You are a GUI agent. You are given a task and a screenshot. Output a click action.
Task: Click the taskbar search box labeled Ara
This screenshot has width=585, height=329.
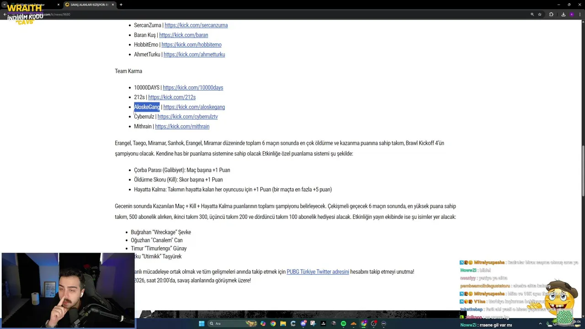[x=232, y=324]
